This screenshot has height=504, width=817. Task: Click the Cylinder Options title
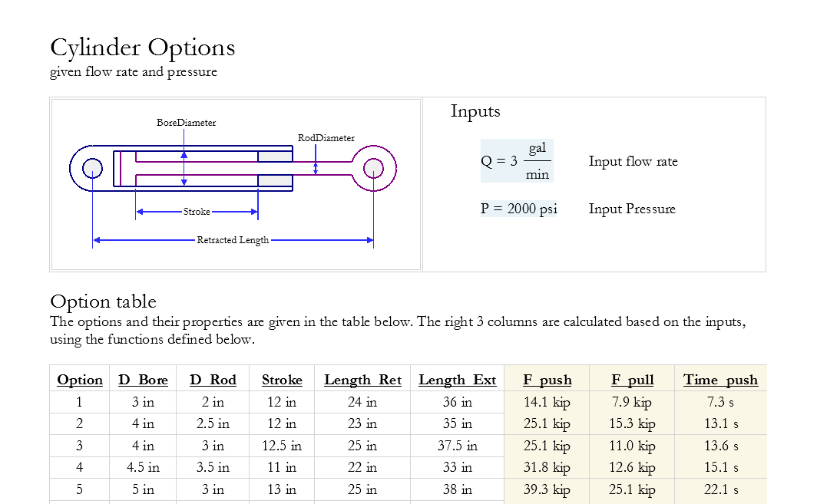[x=142, y=48]
